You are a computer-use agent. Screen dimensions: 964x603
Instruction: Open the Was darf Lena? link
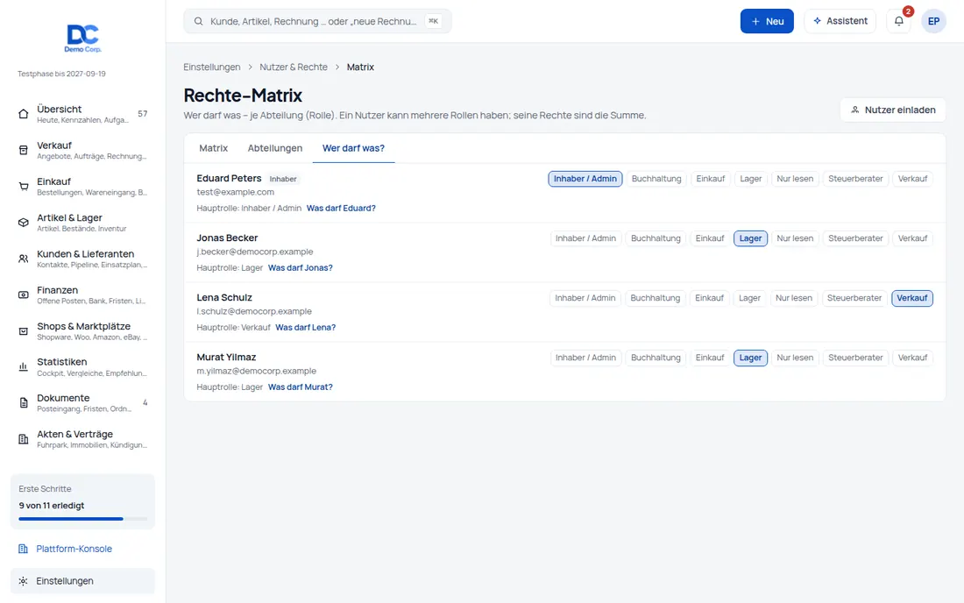306,328
